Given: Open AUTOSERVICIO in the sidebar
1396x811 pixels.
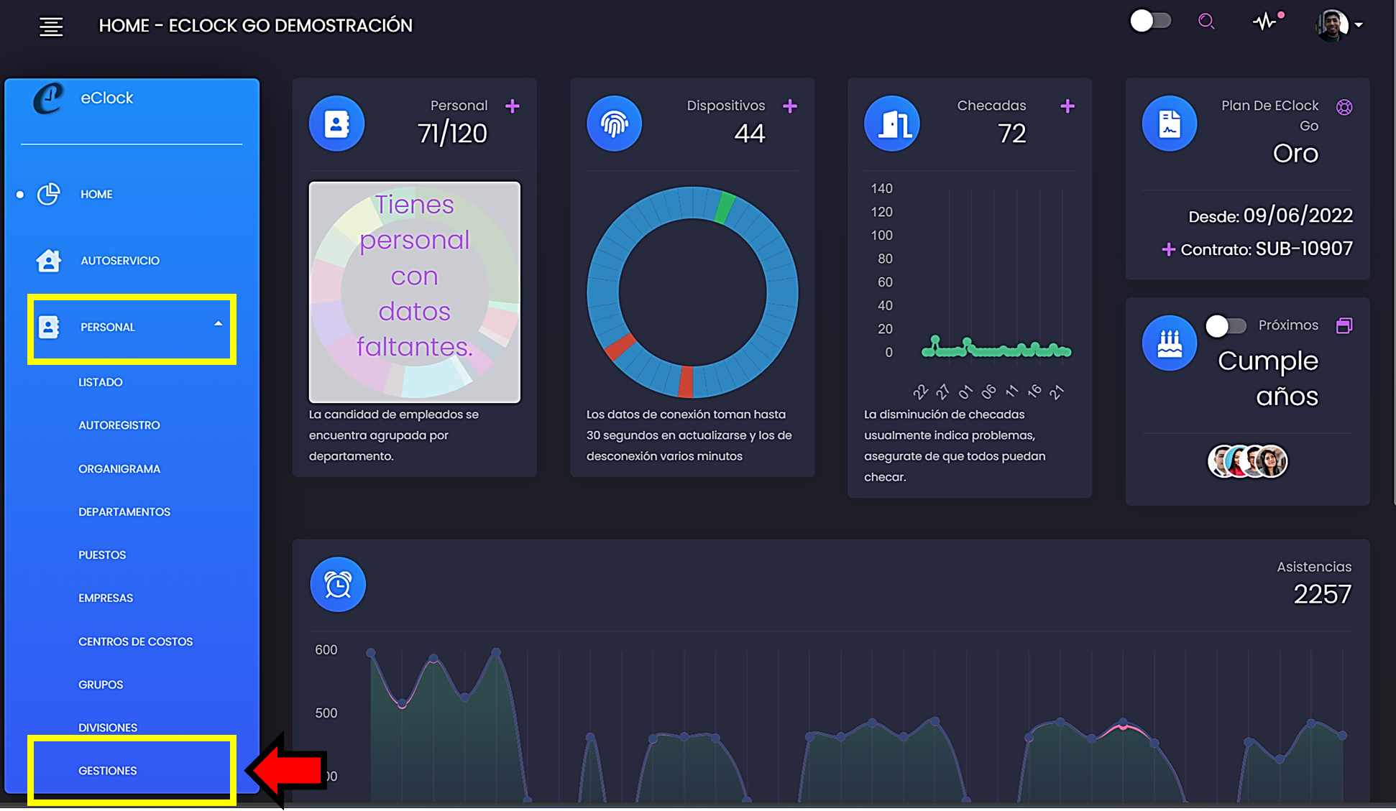Looking at the screenshot, I should tap(119, 261).
